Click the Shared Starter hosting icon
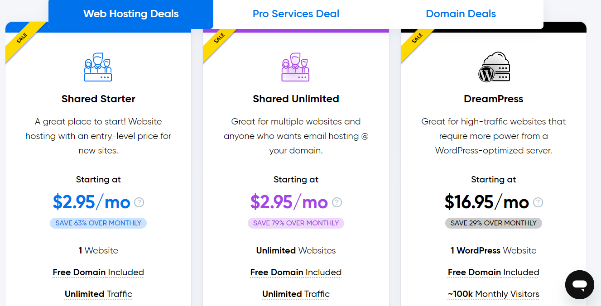The width and height of the screenshot is (601, 306). pos(98,67)
